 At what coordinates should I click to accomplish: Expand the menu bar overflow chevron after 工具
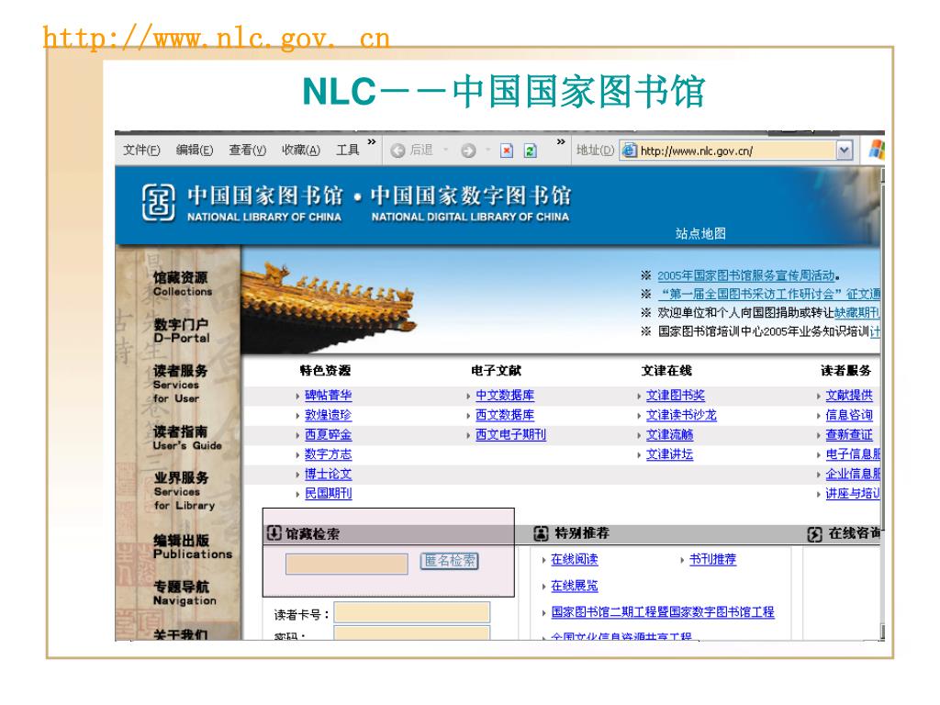tap(372, 142)
